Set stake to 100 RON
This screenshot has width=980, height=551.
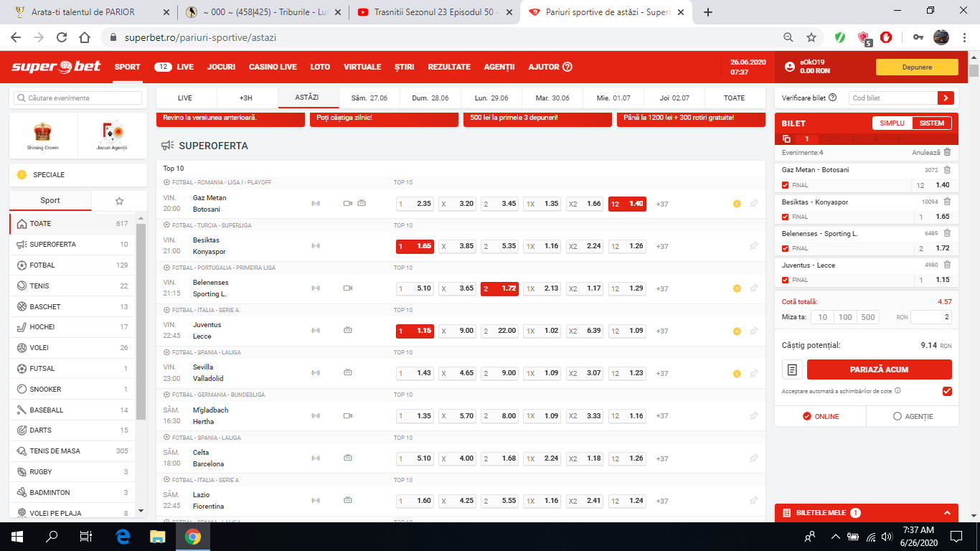[x=845, y=317]
